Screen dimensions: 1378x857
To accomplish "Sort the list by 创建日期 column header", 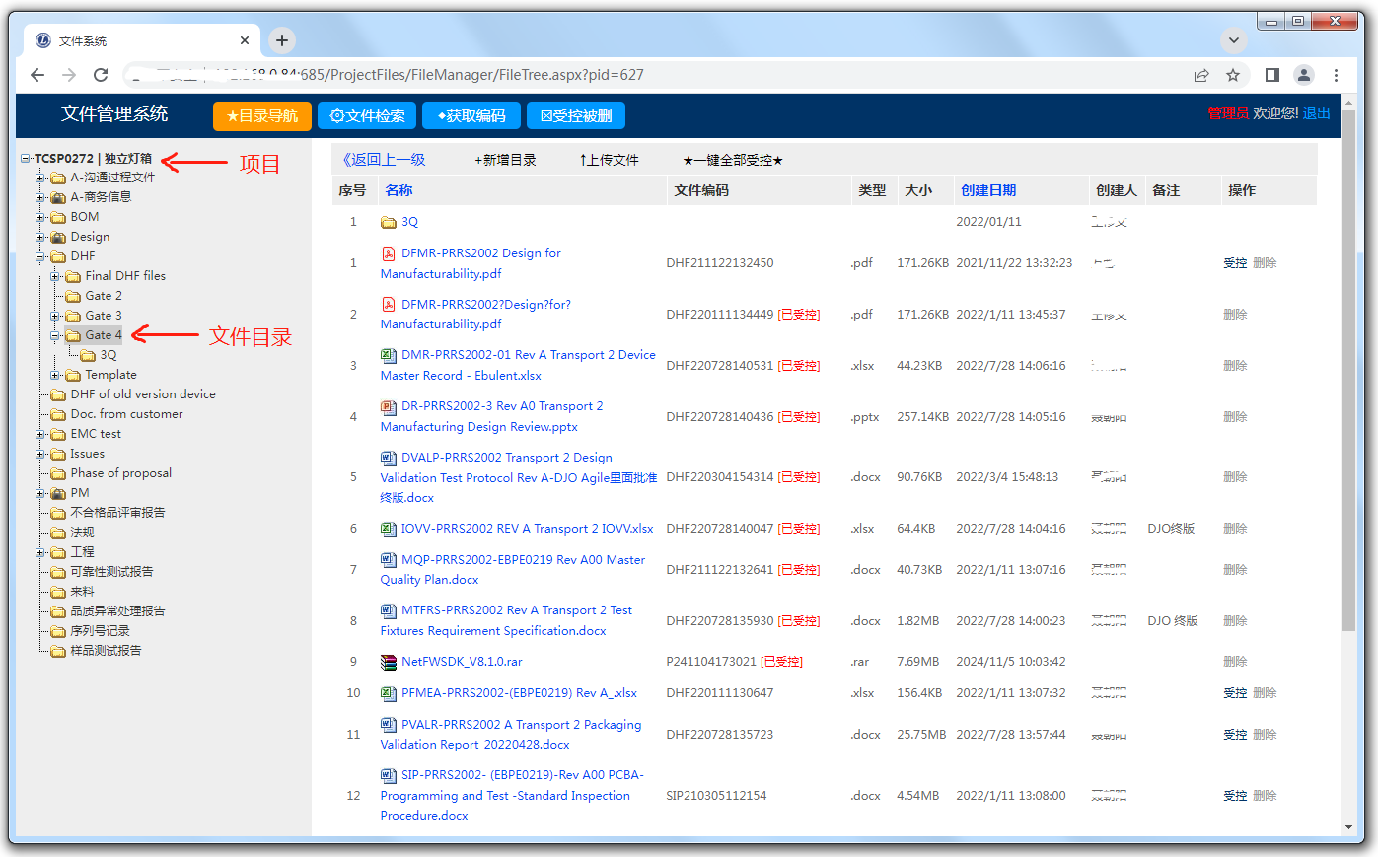I will point(988,190).
